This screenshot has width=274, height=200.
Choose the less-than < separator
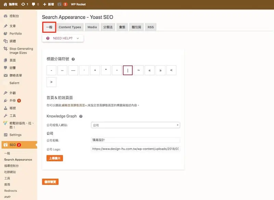point(171,71)
